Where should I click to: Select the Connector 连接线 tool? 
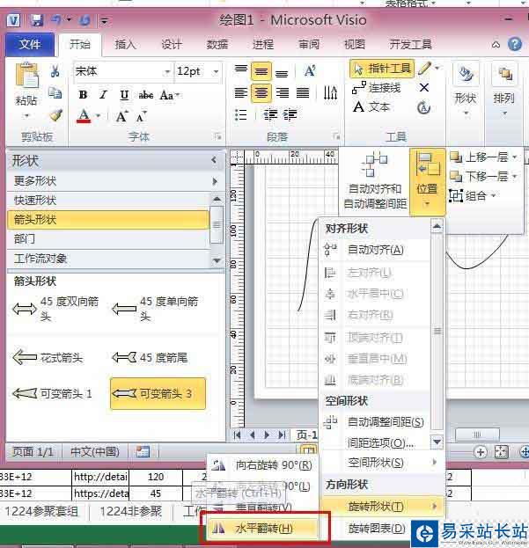(376, 87)
